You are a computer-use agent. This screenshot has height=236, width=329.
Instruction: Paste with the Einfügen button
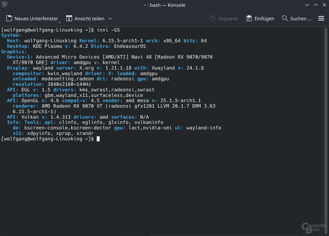point(260,19)
